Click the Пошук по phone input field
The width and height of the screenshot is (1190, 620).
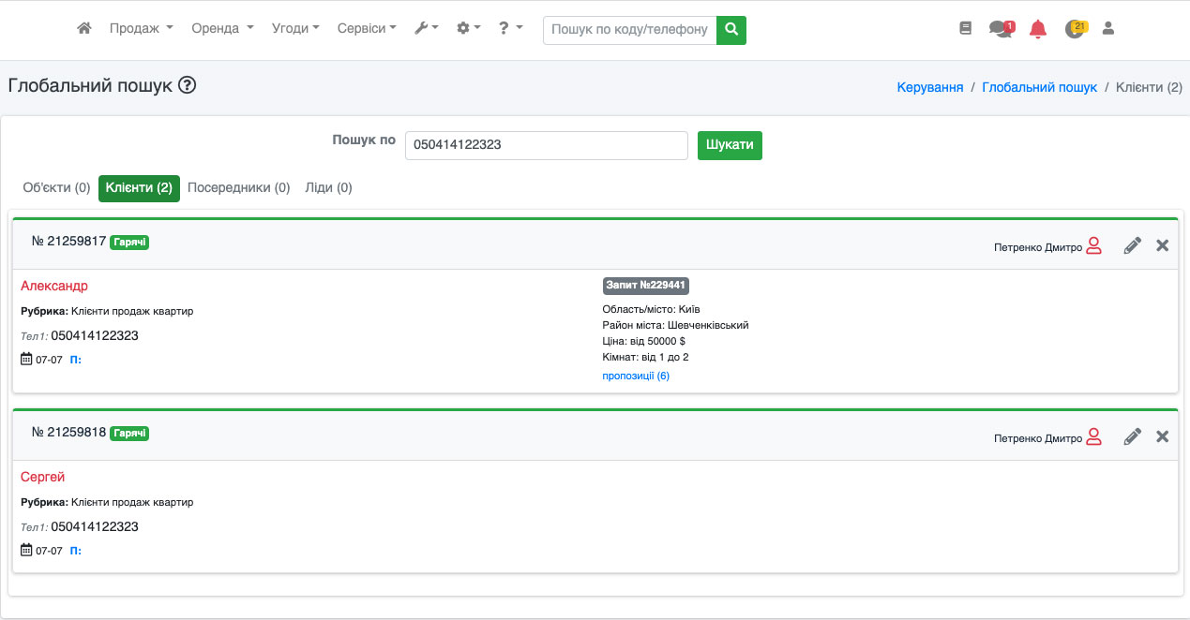pyautogui.click(x=547, y=146)
